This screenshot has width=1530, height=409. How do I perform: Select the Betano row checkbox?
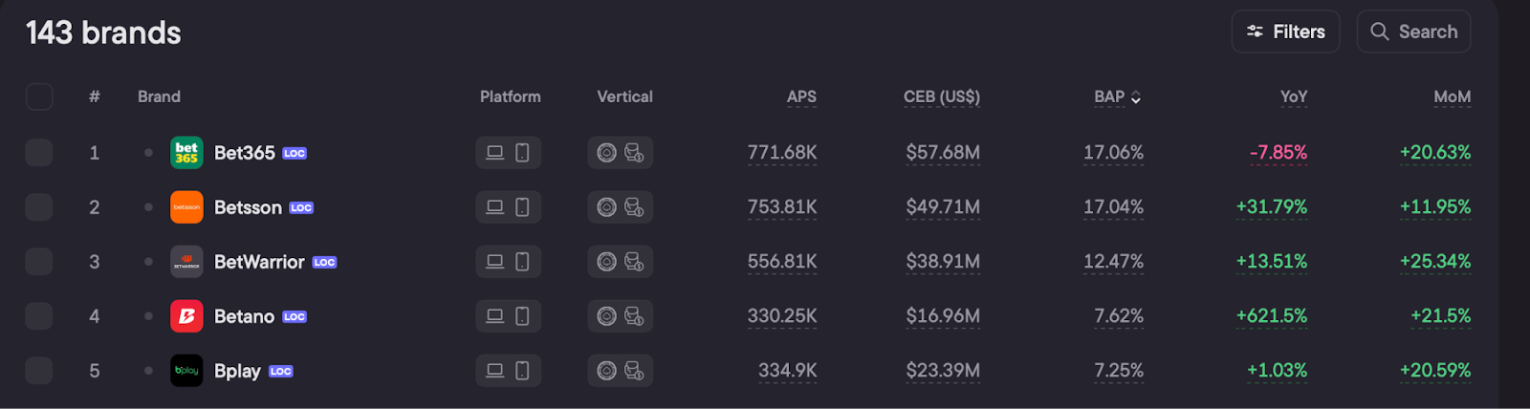pyautogui.click(x=39, y=316)
